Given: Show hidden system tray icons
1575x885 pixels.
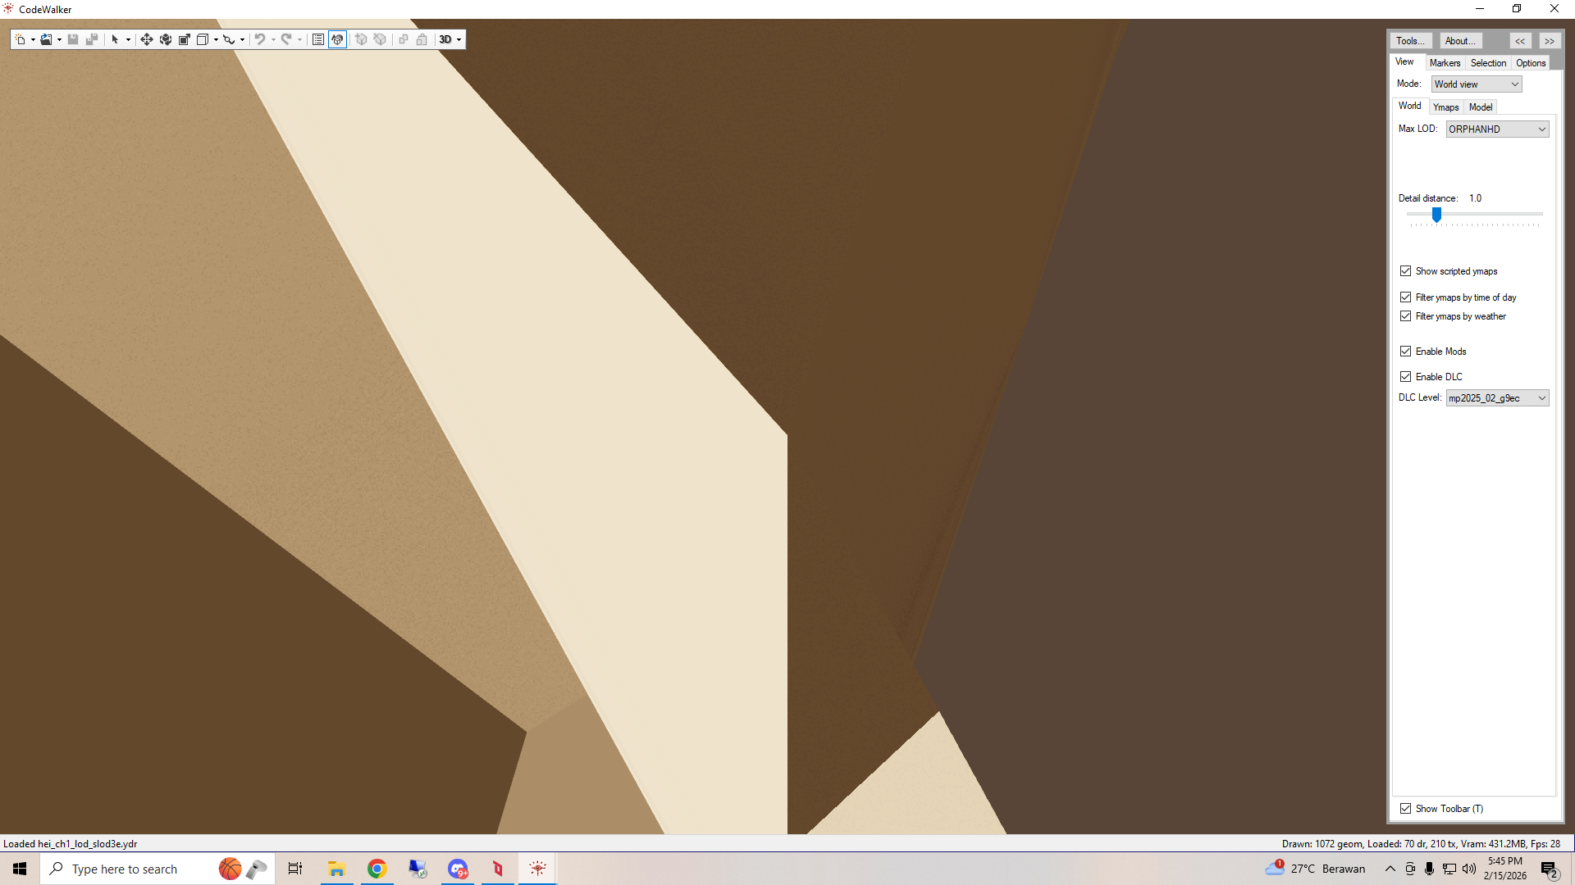Looking at the screenshot, I should click(1390, 869).
